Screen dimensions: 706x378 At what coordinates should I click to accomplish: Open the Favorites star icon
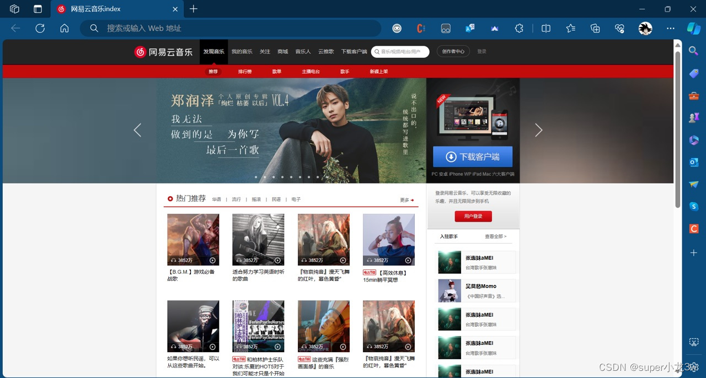570,28
